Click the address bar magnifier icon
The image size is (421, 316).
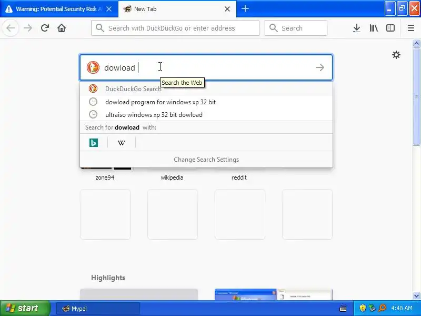pyautogui.click(x=100, y=28)
